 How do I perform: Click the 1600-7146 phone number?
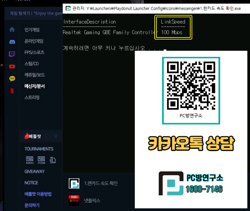click(x=204, y=189)
